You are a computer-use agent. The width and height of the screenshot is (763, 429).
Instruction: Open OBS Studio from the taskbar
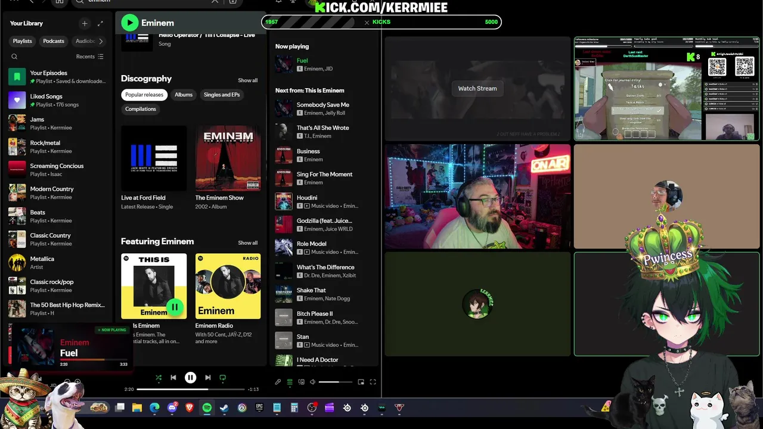click(312, 408)
